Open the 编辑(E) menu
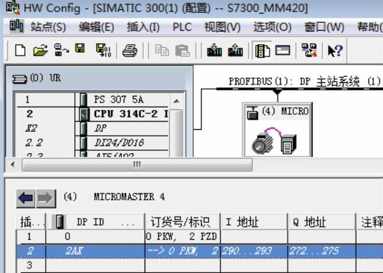383x273 pixels. click(96, 26)
